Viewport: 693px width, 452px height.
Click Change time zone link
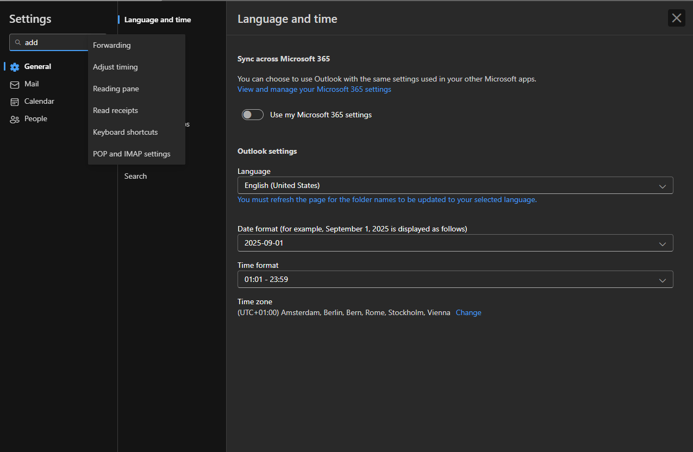tap(469, 312)
